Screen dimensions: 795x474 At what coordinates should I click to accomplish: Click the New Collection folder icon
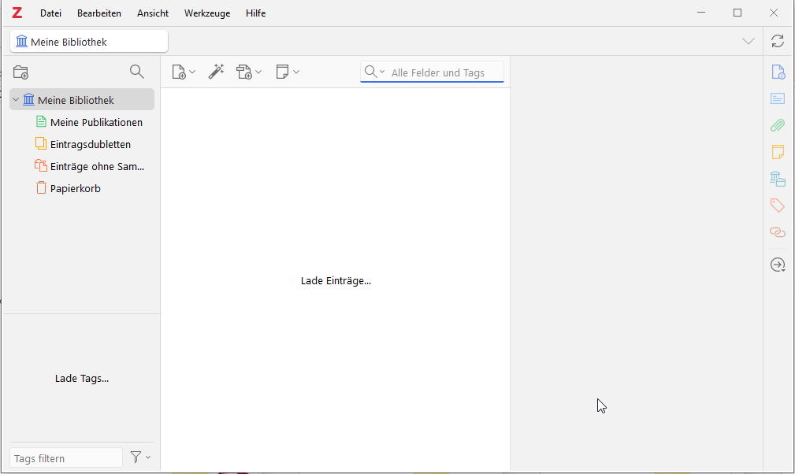point(20,72)
